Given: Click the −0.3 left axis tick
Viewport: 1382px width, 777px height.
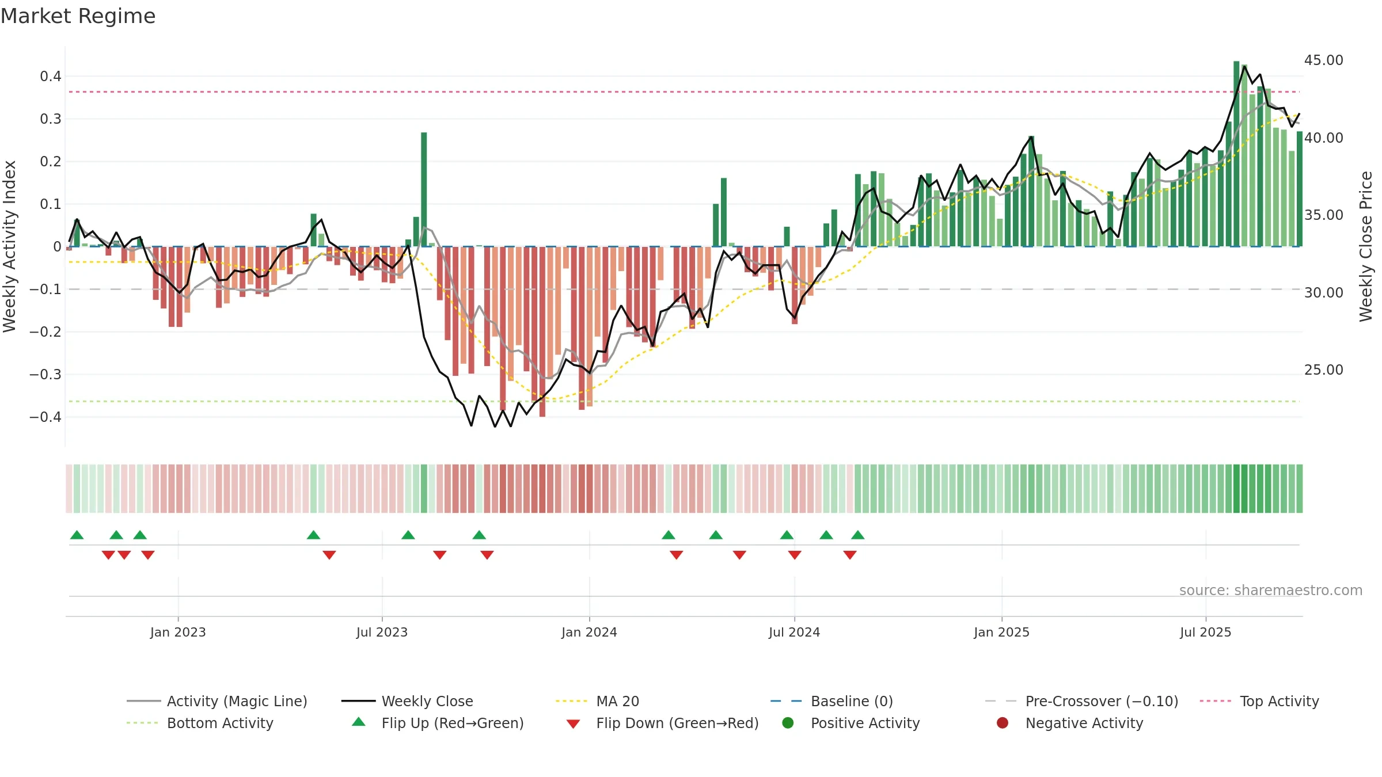Looking at the screenshot, I should 45,374.
